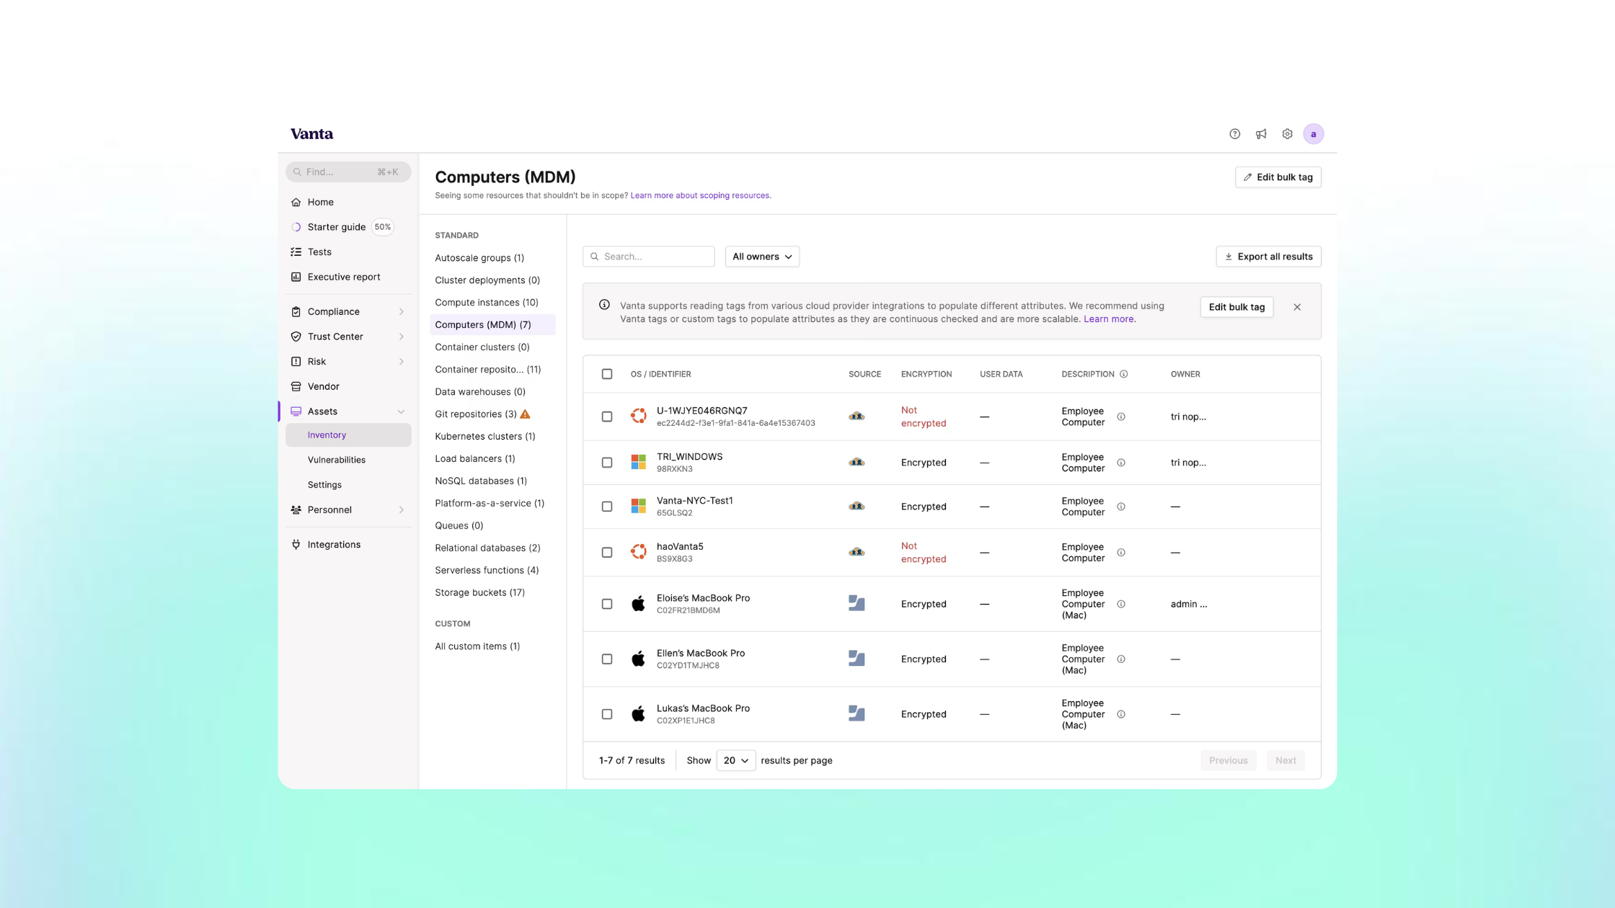Open Compute instances (10) category
The height and width of the screenshot is (908, 1615).
click(487, 303)
